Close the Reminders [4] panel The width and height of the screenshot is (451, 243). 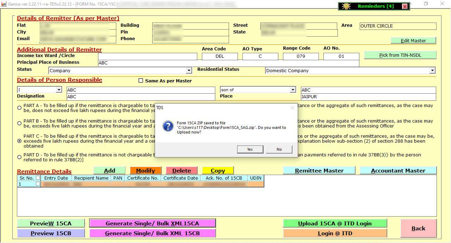404,6
